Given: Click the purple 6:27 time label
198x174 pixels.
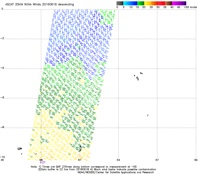Looking at the screenshot, I should tap(43, 162).
